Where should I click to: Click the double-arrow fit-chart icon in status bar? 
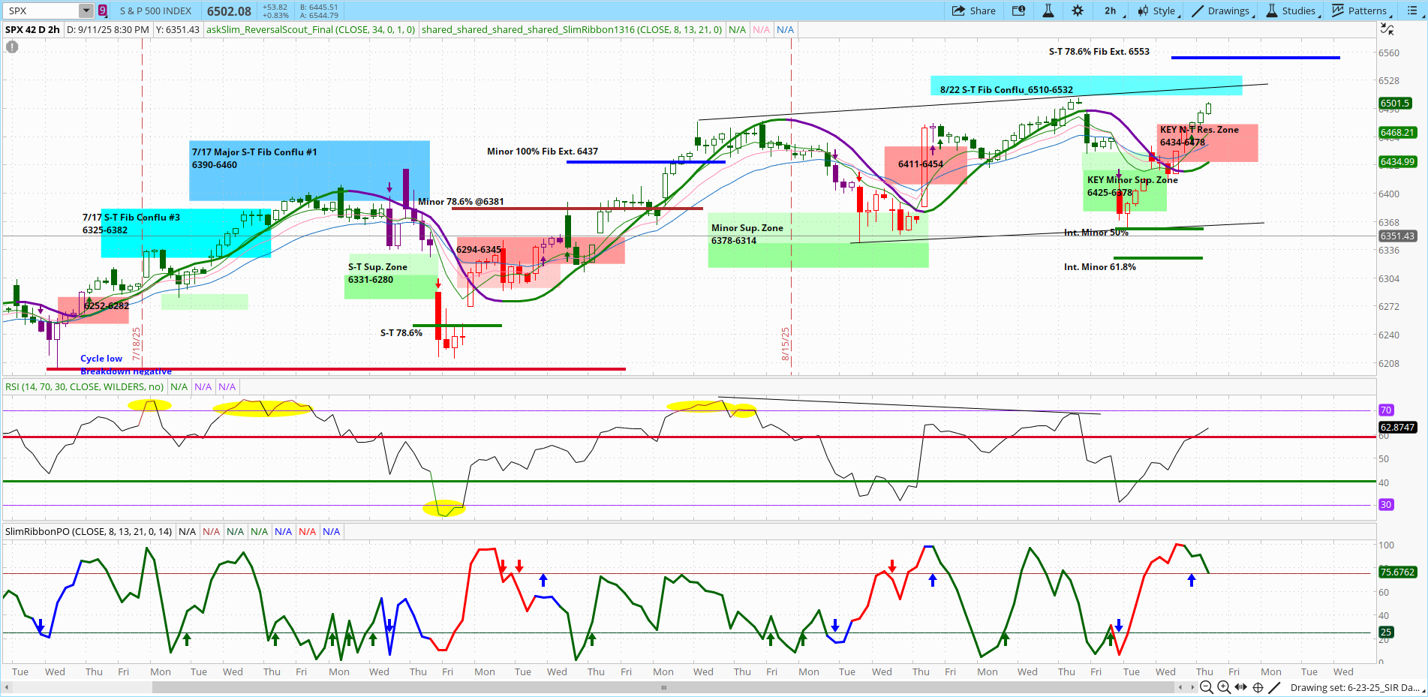coord(1241,687)
